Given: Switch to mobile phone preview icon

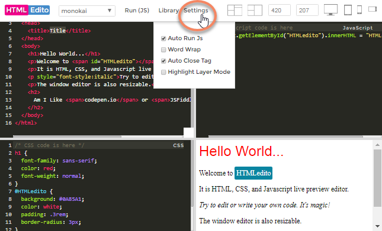Looking at the screenshot, I should pyautogui.click(x=359, y=10).
